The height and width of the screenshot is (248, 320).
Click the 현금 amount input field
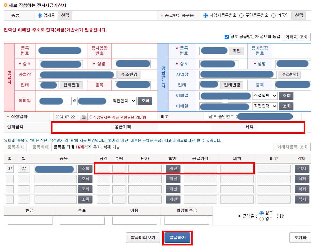[30, 220]
